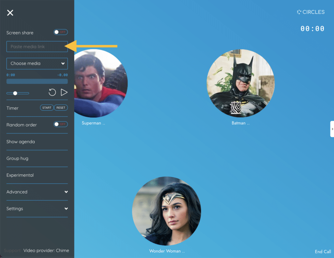Click the 00:00 call timer display

point(312,28)
